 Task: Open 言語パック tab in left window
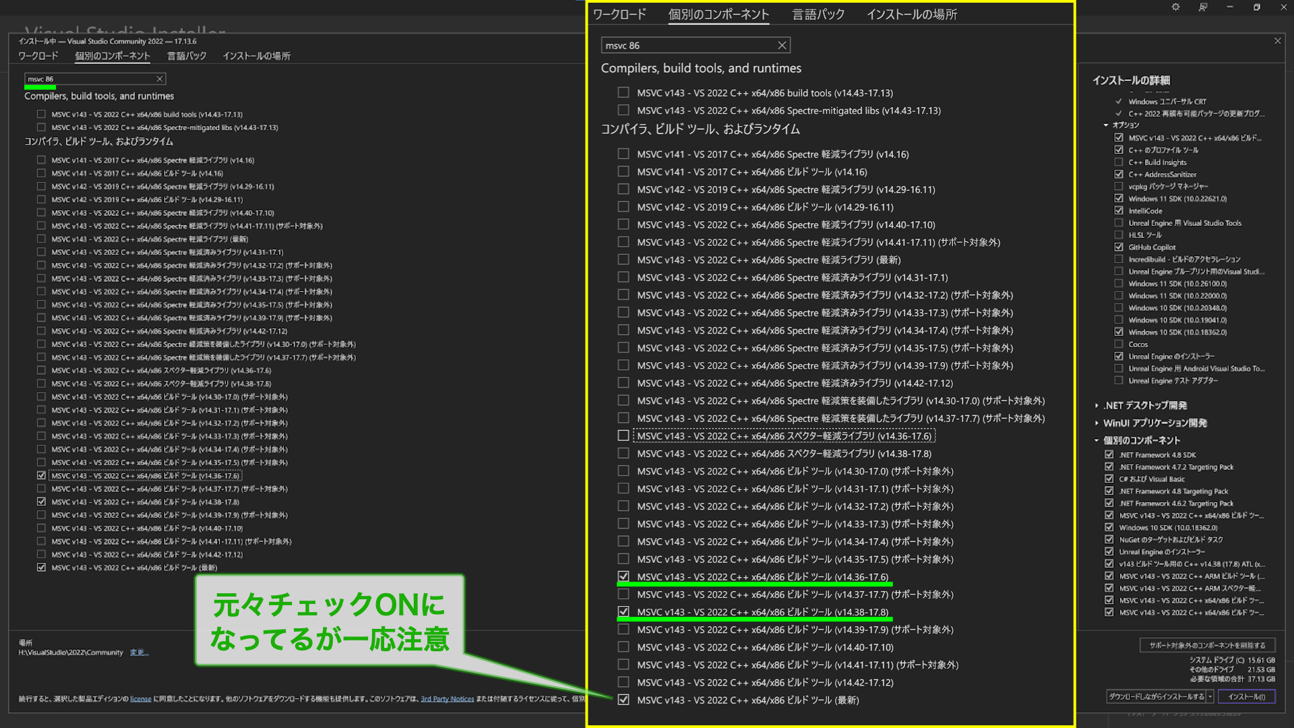(x=187, y=56)
